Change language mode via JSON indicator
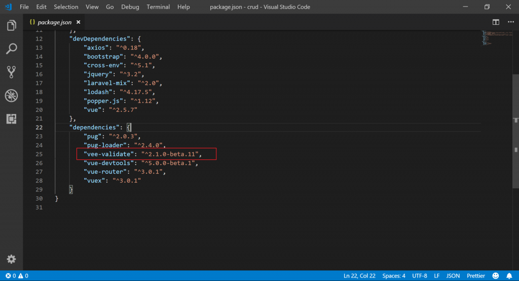Viewport: 519px width, 281px height. point(453,276)
